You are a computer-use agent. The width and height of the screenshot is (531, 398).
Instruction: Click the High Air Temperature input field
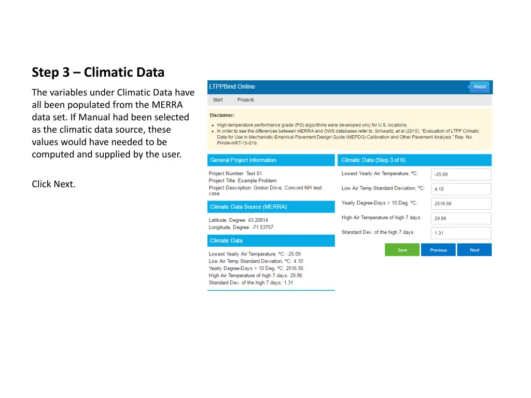[461, 218]
